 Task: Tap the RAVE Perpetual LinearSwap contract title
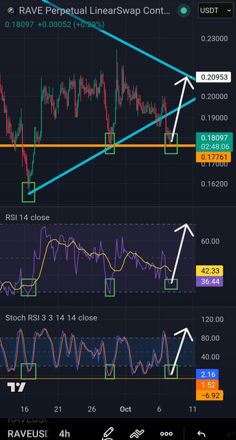click(94, 10)
